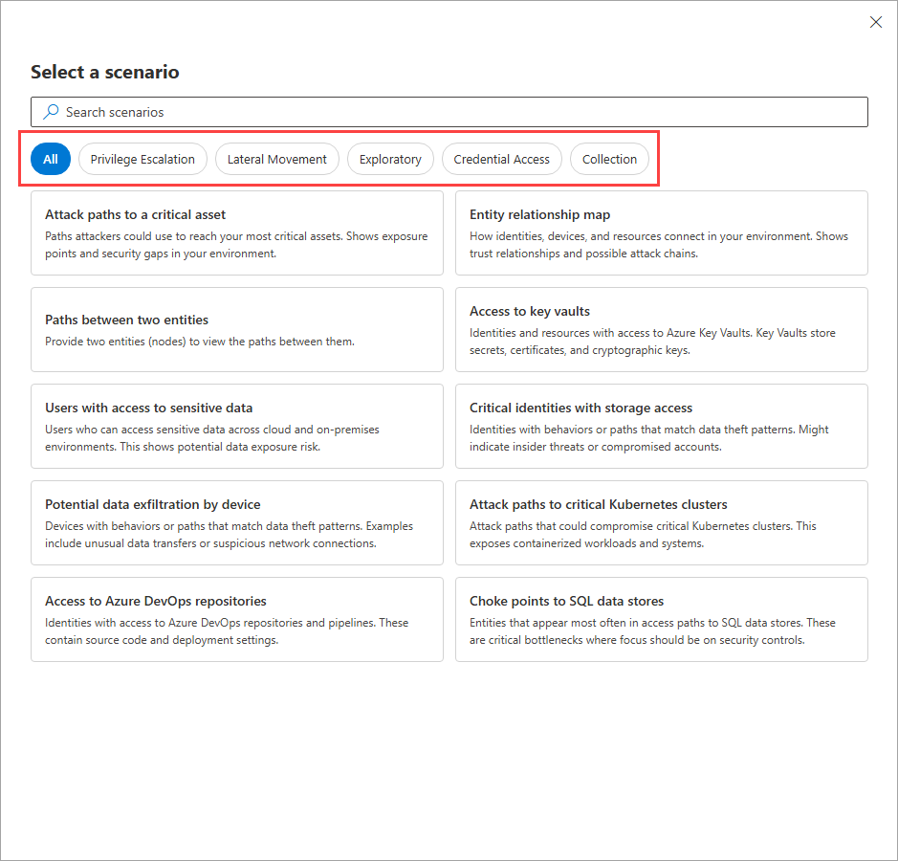Open Access to key vaults scenario
The width and height of the screenshot is (898, 861).
click(662, 329)
